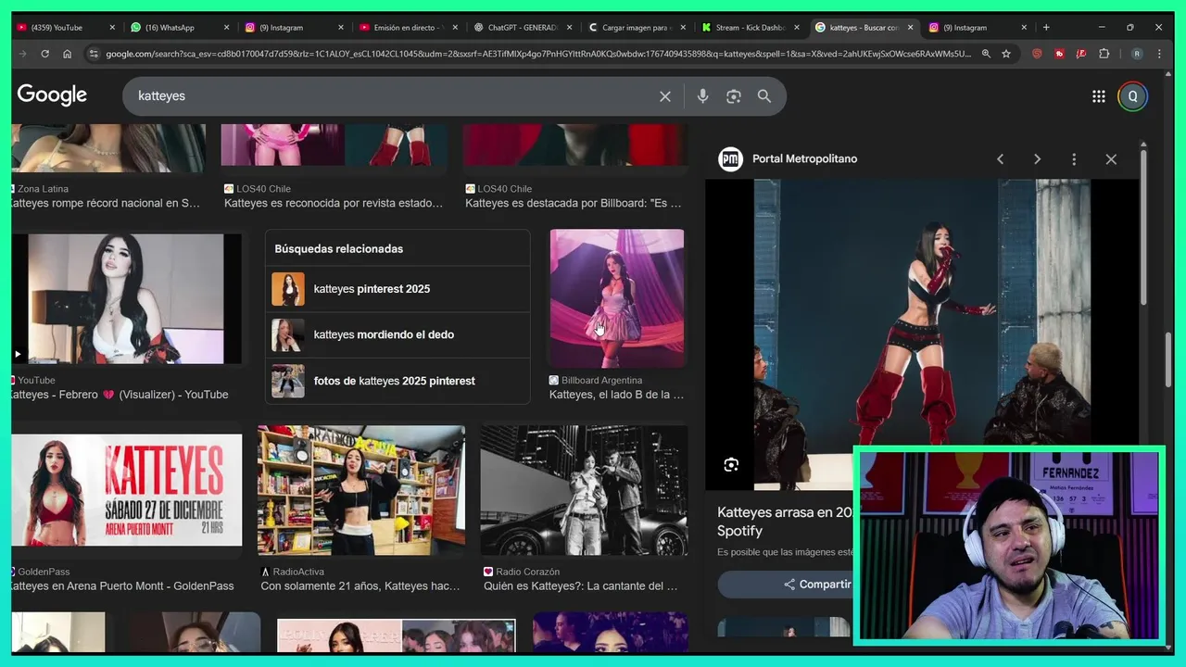Click the GoldenPass source label
The width and height of the screenshot is (1186, 667).
tap(44, 573)
